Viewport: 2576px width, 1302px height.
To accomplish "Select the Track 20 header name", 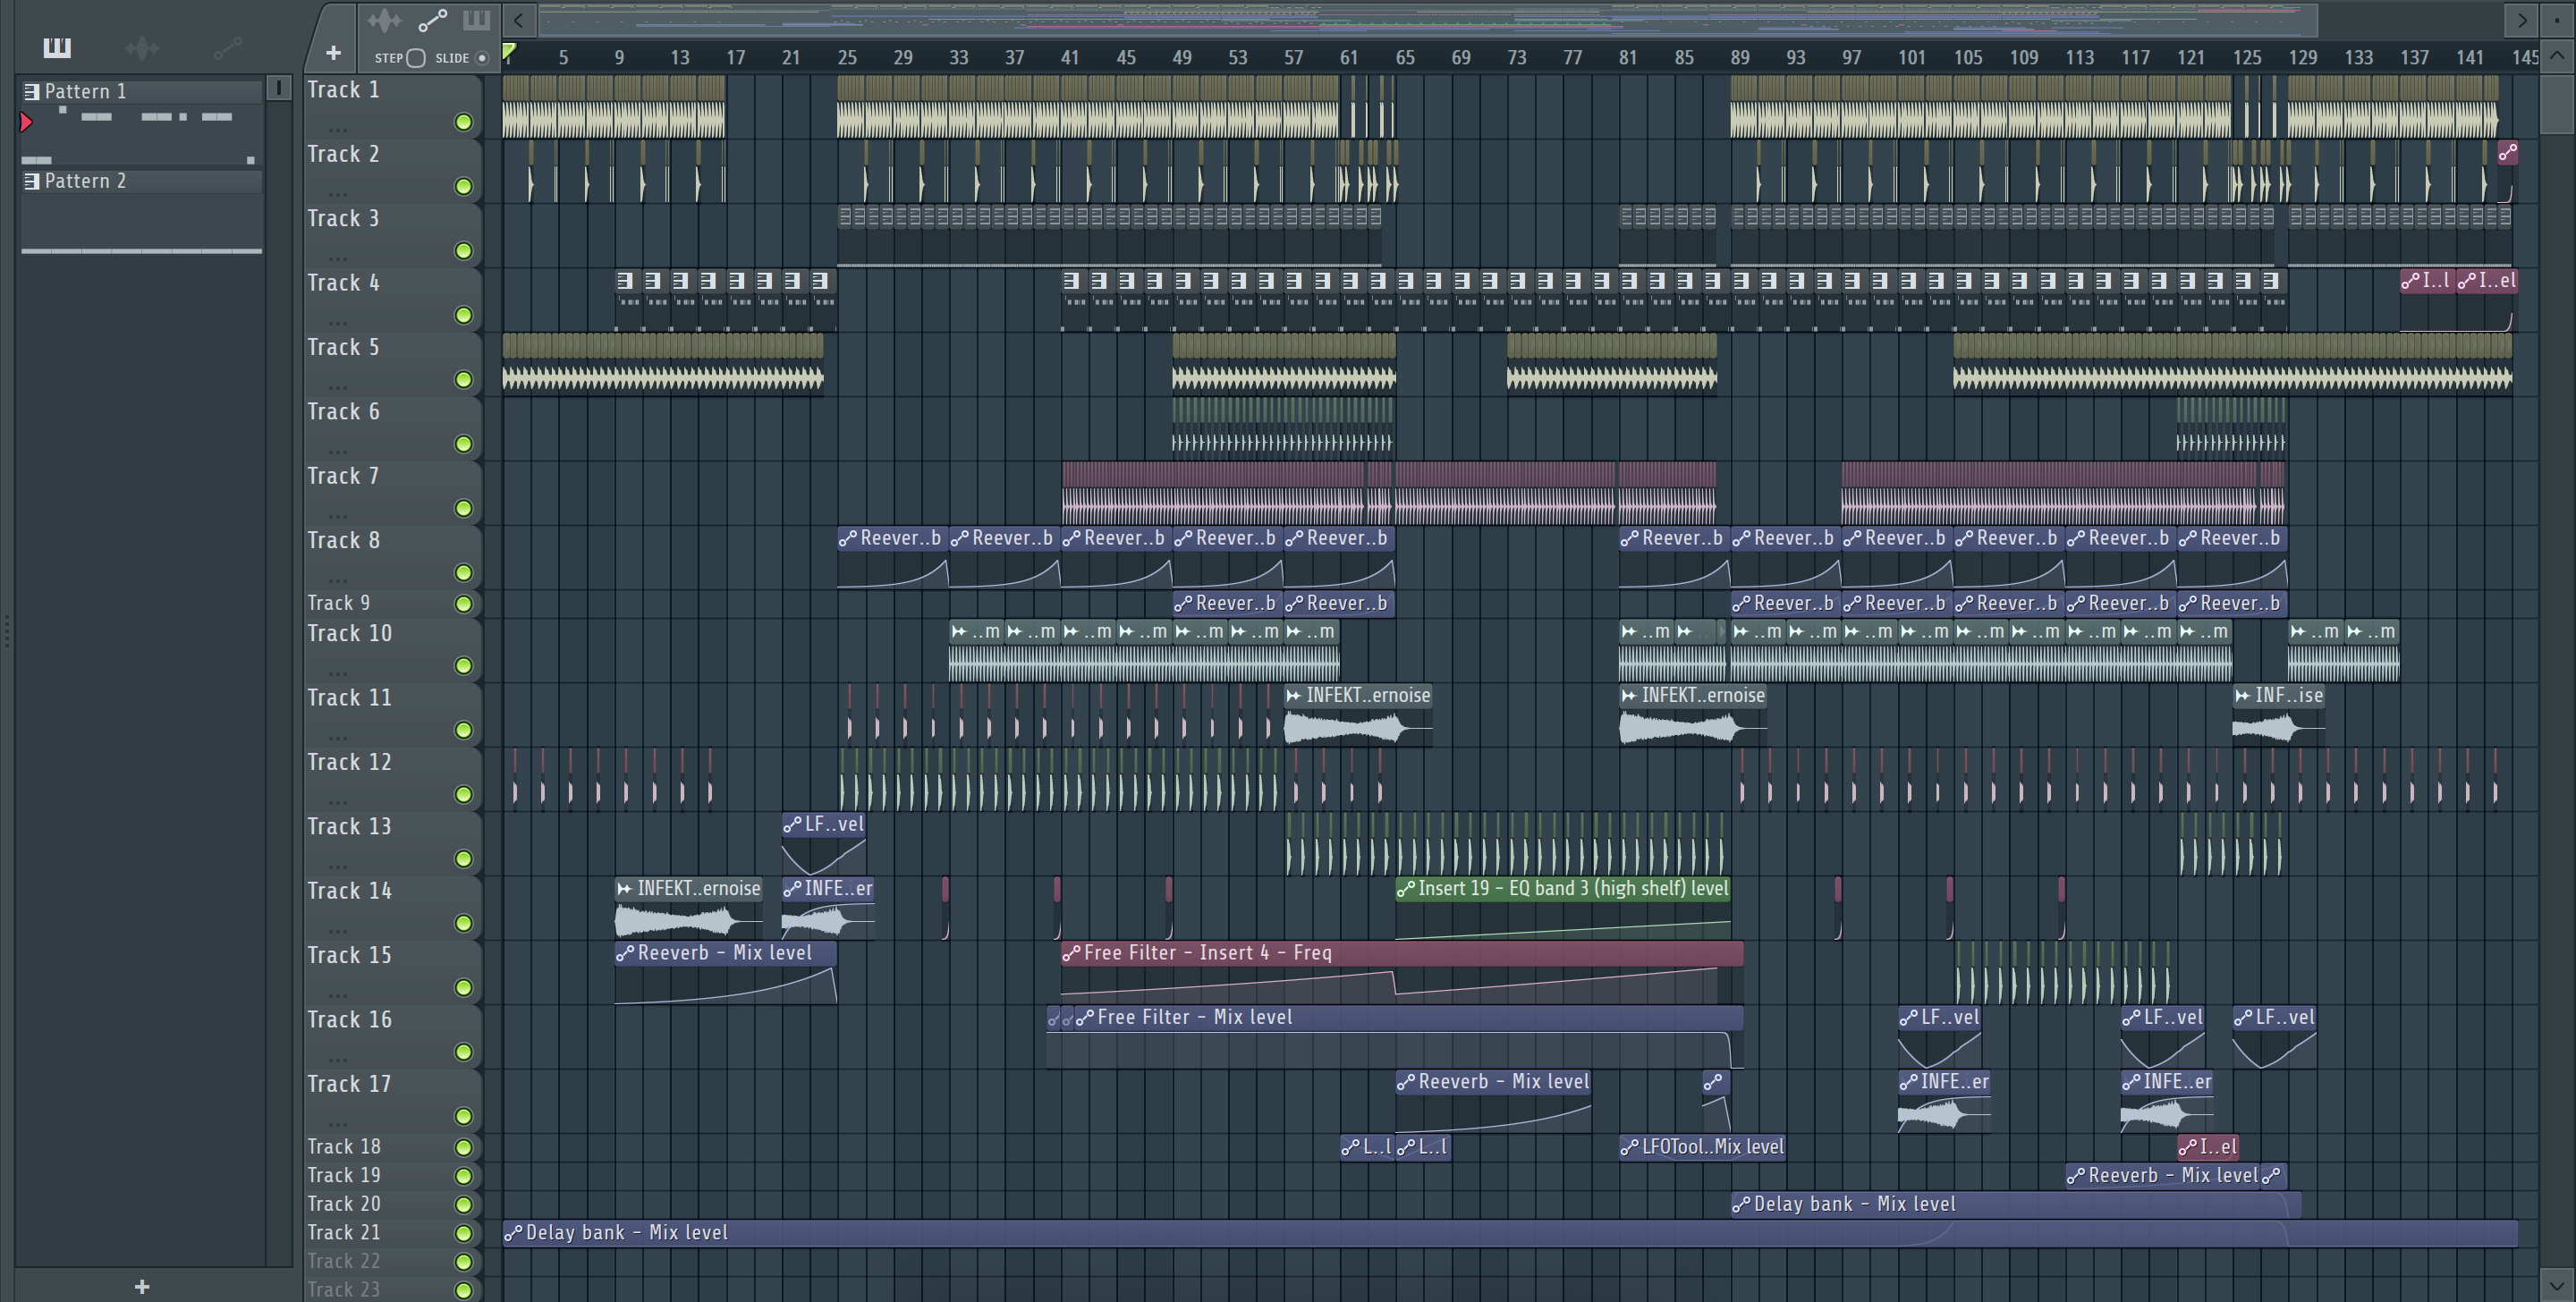I will (343, 1203).
